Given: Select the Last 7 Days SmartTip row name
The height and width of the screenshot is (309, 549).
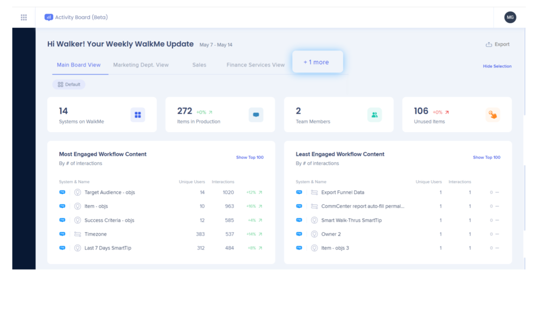Looking at the screenshot, I should coord(108,248).
